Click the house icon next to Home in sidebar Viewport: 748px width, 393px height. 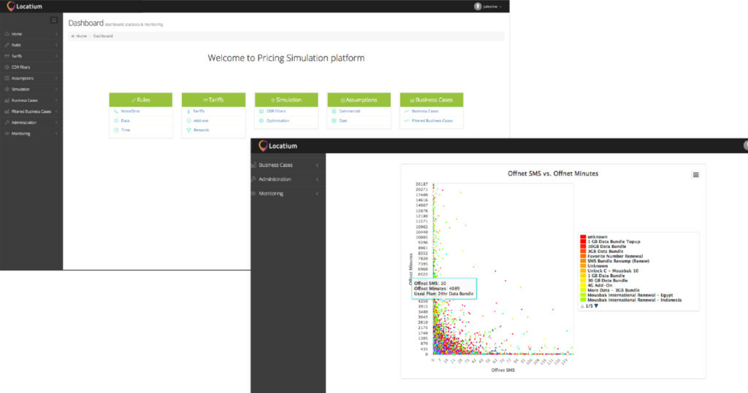click(x=7, y=34)
